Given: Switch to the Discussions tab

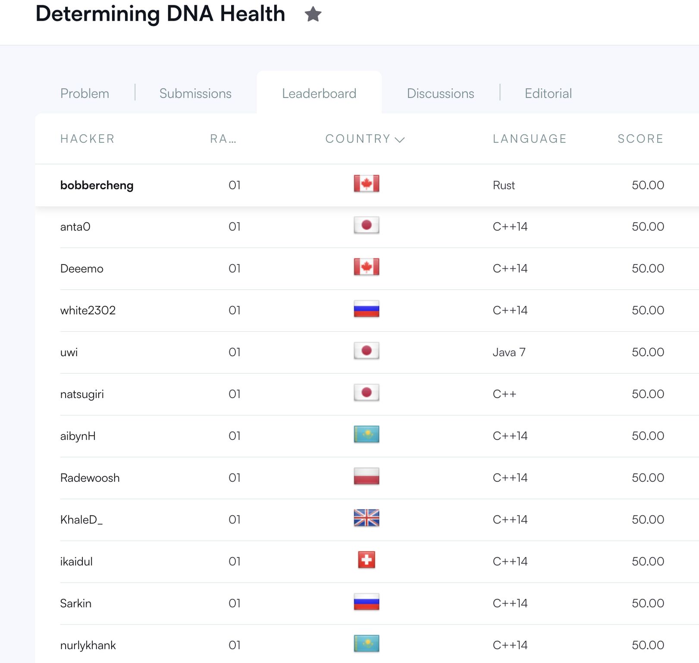Looking at the screenshot, I should pos(440,93).
